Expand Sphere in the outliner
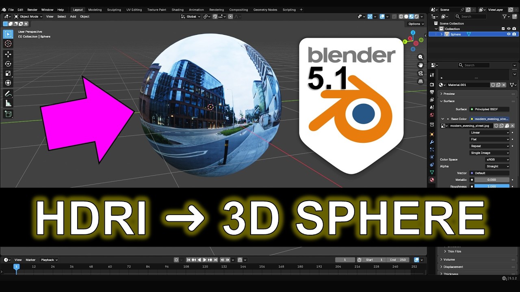Image resolution: width=520 pixels, height=292 pixels. pos(442,34)
